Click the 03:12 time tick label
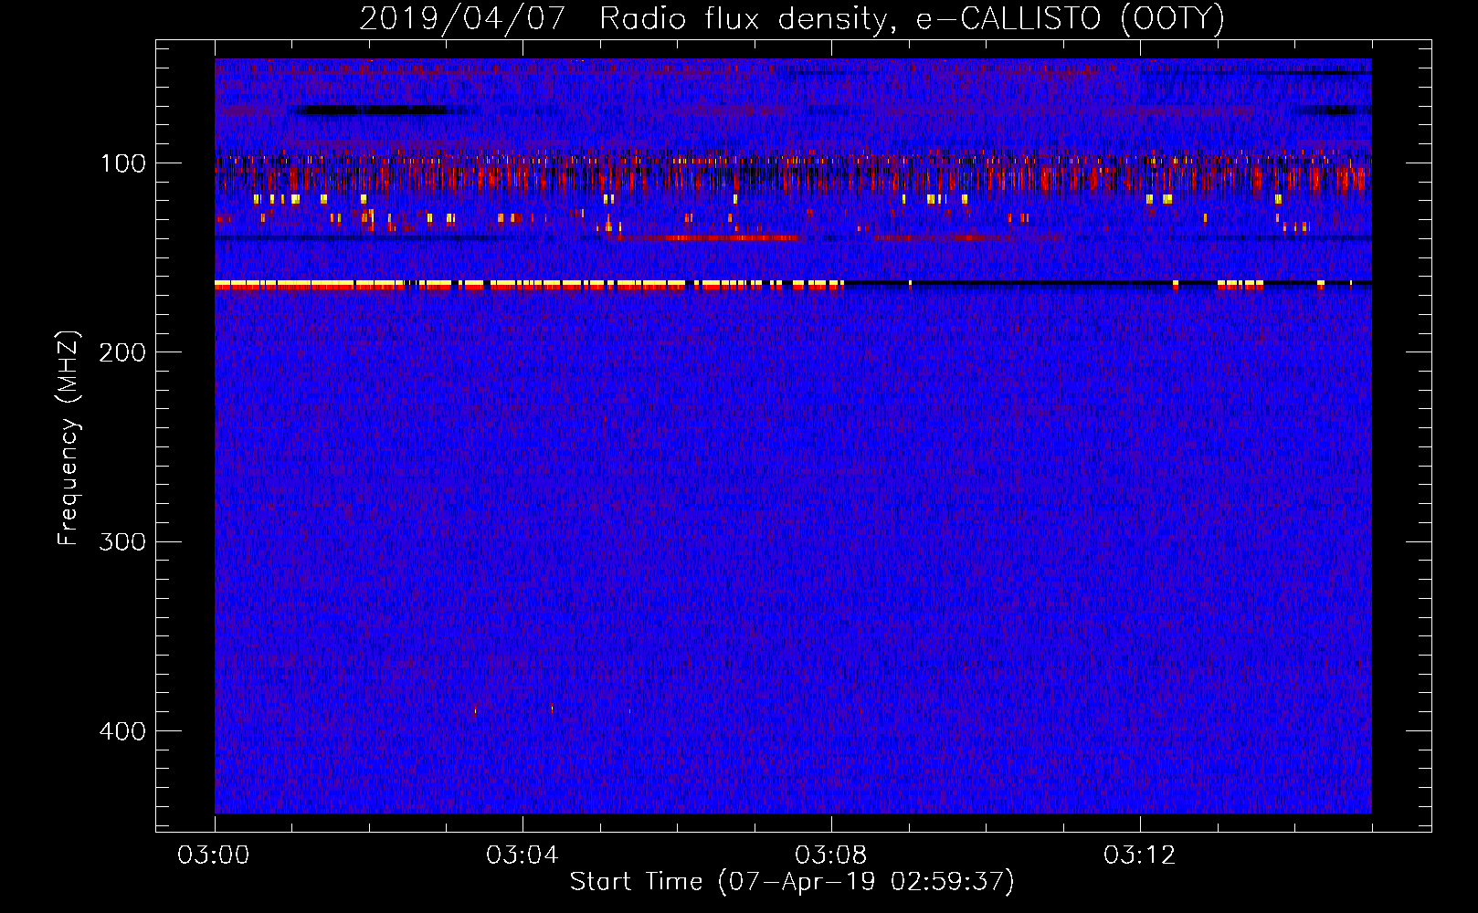 pyautogui.click(x=1140, y=855)
